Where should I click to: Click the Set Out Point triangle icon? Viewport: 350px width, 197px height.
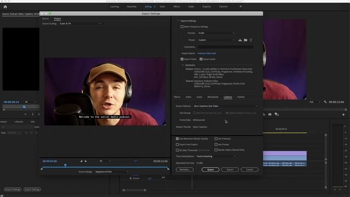[x=86, y=161]
